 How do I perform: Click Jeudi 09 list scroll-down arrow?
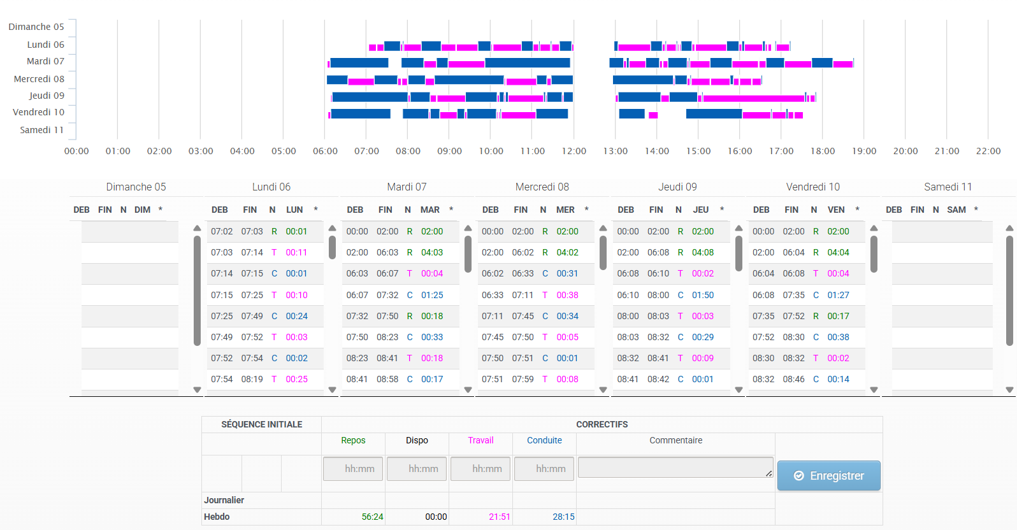739,389
